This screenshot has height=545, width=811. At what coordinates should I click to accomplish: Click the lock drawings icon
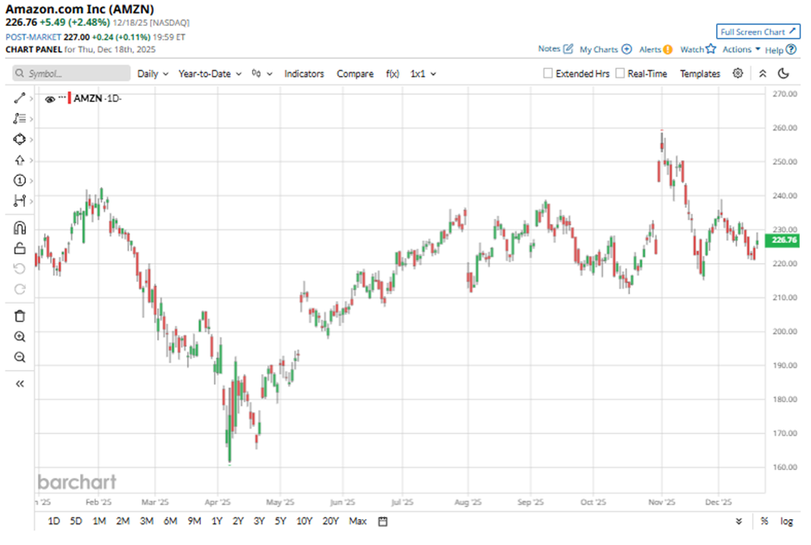pos(19,249)
